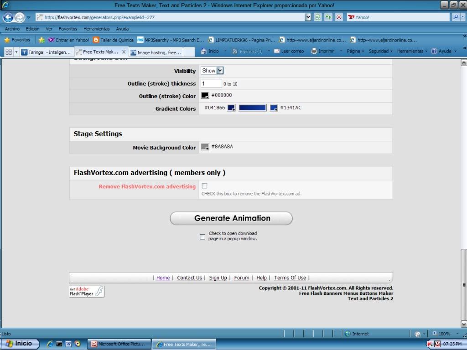The width and height of the screenshot is (467, 350).
Task: Open Entrar en Yahoo! favorite link
Action: [x=68, y=40]
